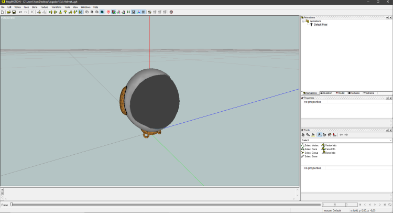Open the Texture menu
Image resolution: width=393 pixels, height=213 pixels.
click(44, 7)
